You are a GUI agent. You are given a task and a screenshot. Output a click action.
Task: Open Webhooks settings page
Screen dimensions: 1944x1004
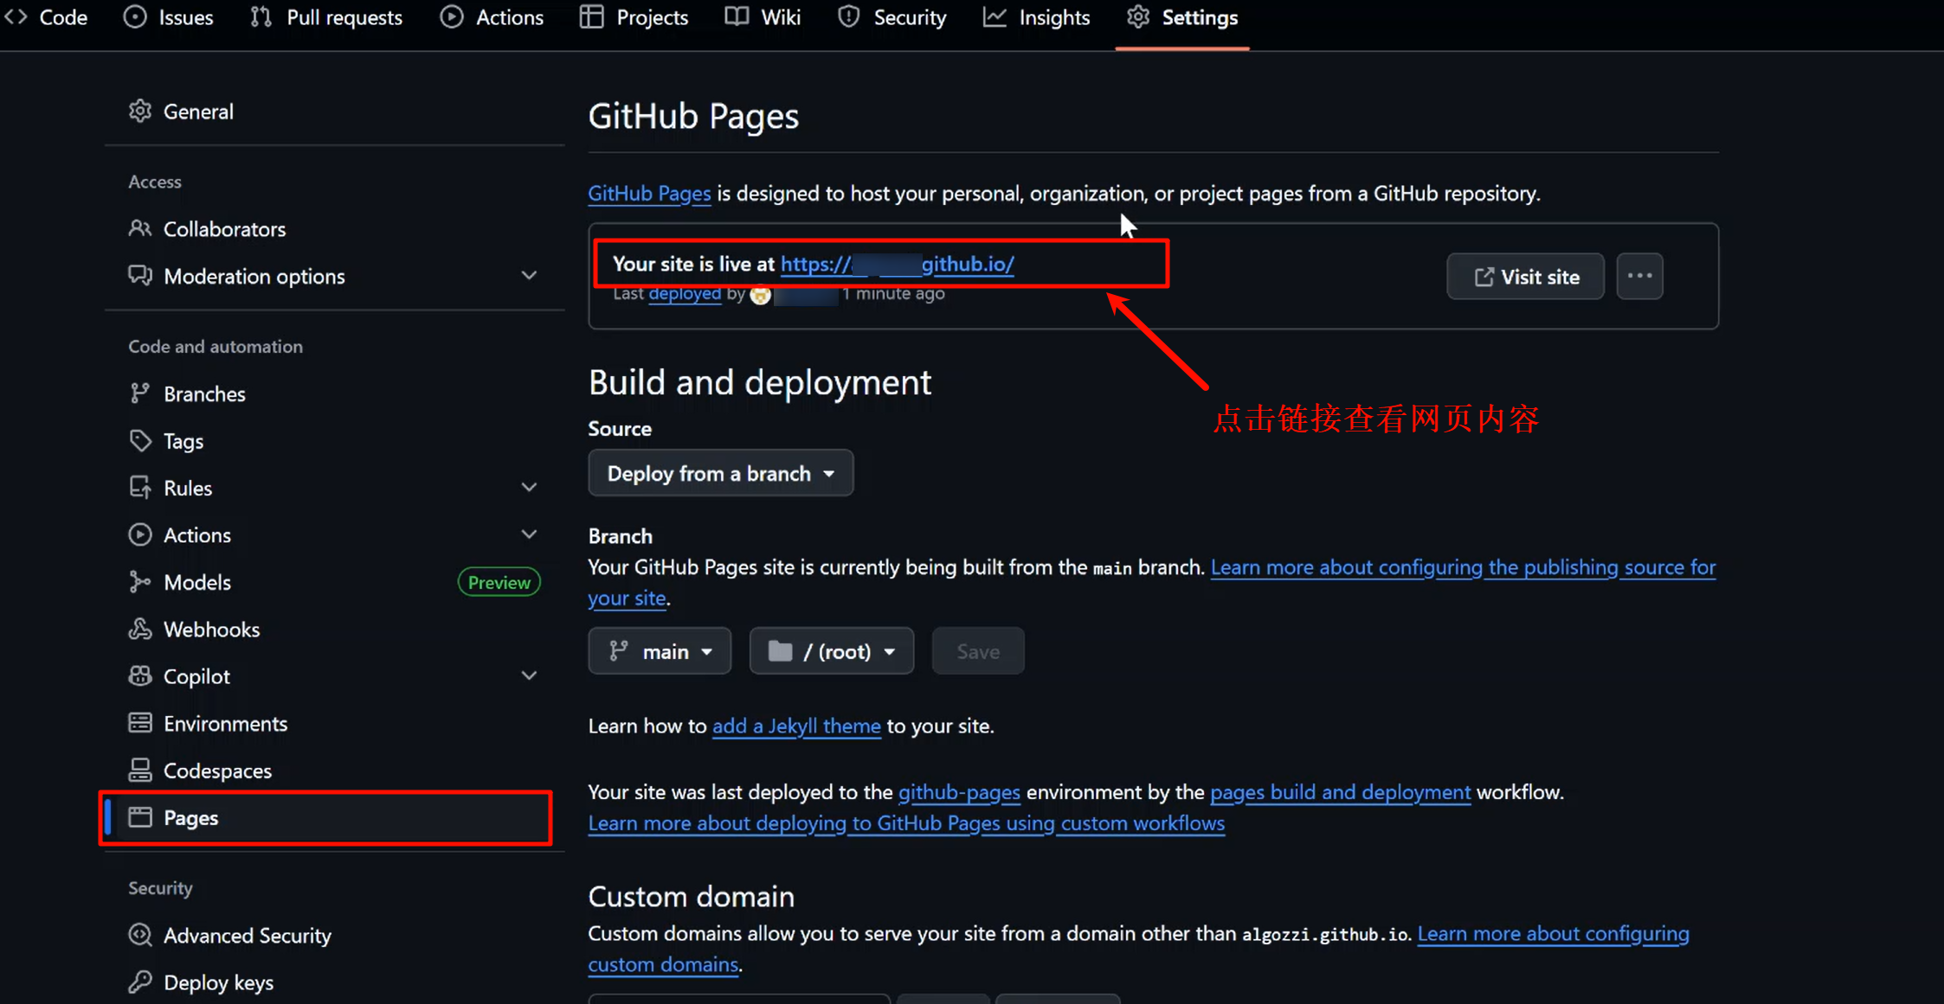point(334,629)
